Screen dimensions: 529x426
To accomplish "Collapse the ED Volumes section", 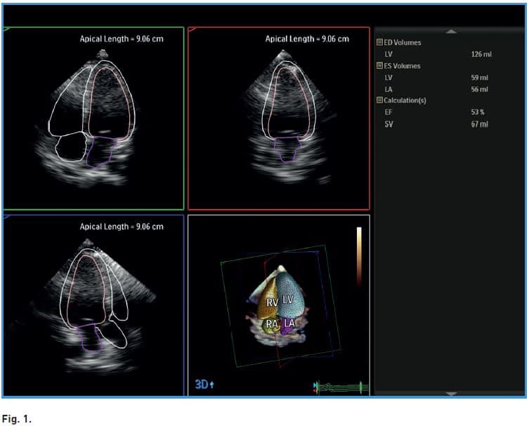I will point(379,43).
